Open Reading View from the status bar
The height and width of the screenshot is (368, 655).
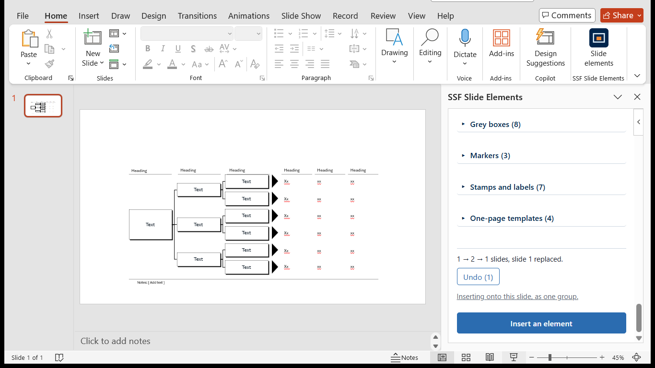pyautogui.click(x=490, y=357)
